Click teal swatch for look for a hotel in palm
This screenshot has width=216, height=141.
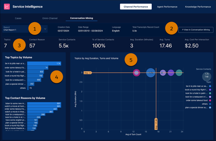point(210,93)
